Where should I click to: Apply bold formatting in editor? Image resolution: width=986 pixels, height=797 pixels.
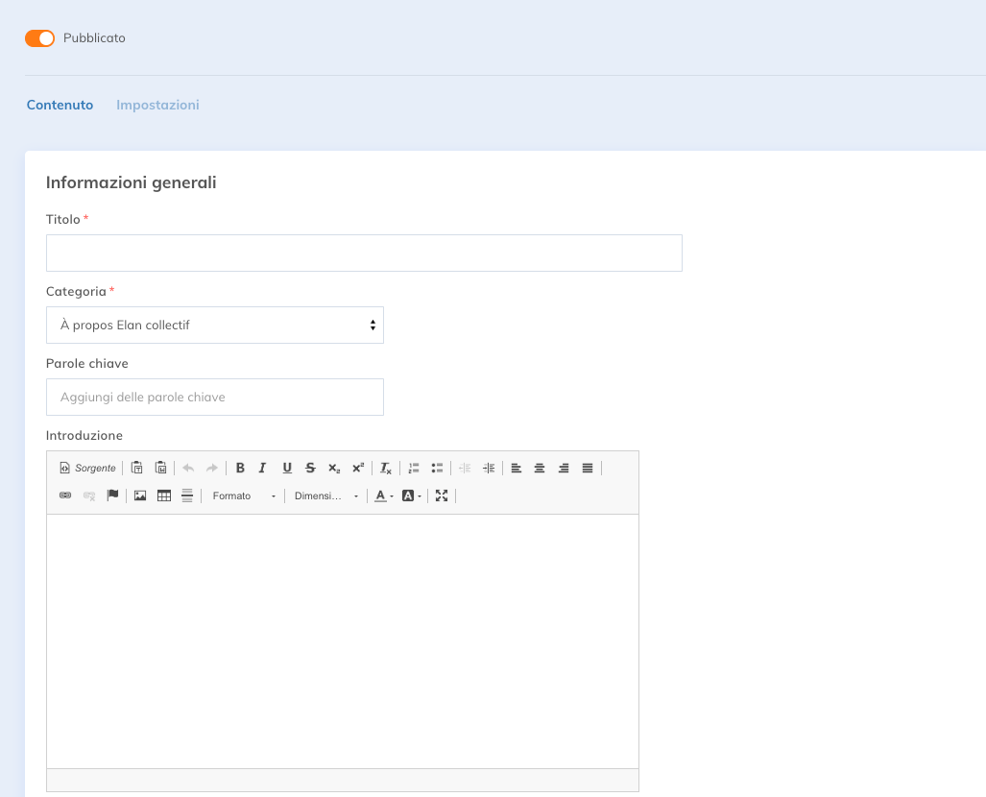(x=240, y=468)
